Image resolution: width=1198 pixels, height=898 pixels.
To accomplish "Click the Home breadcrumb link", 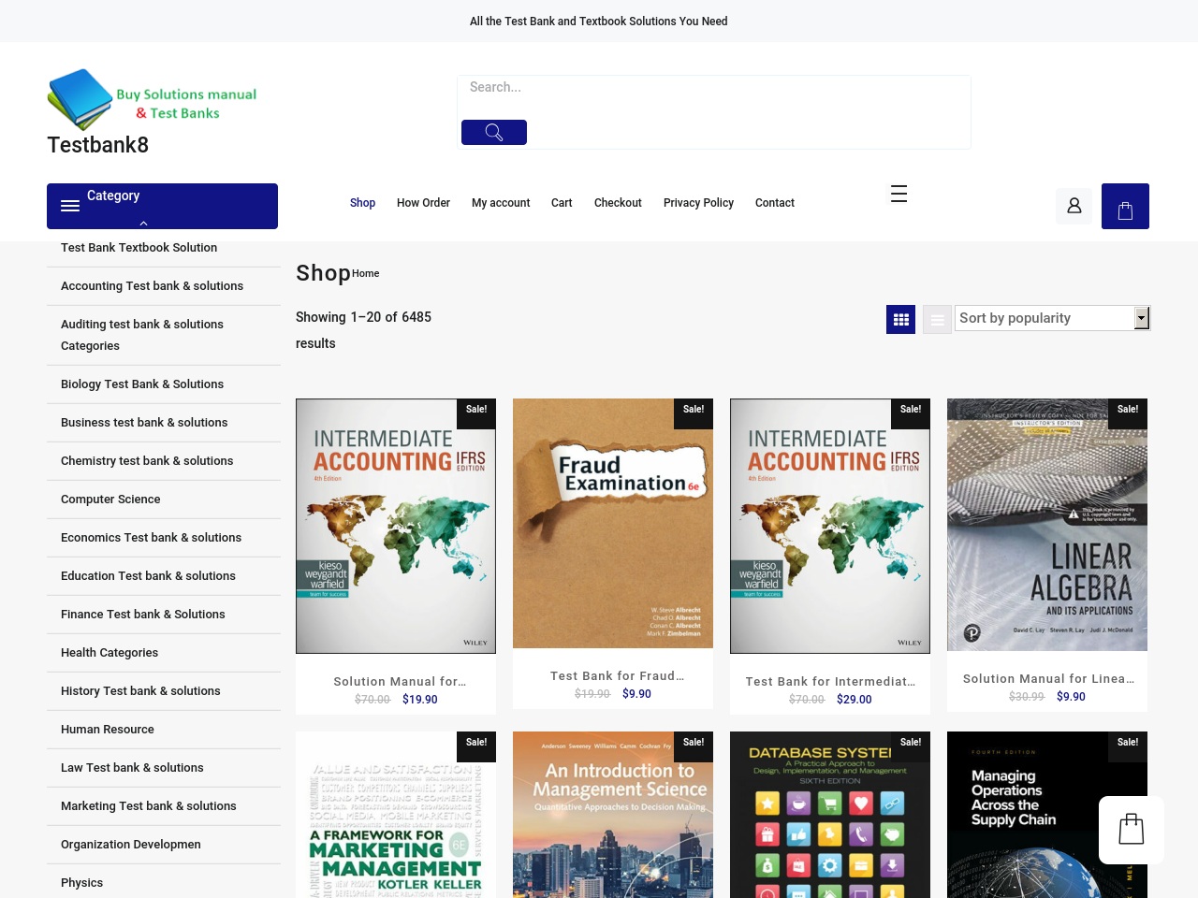I will (x=366, y=274).
